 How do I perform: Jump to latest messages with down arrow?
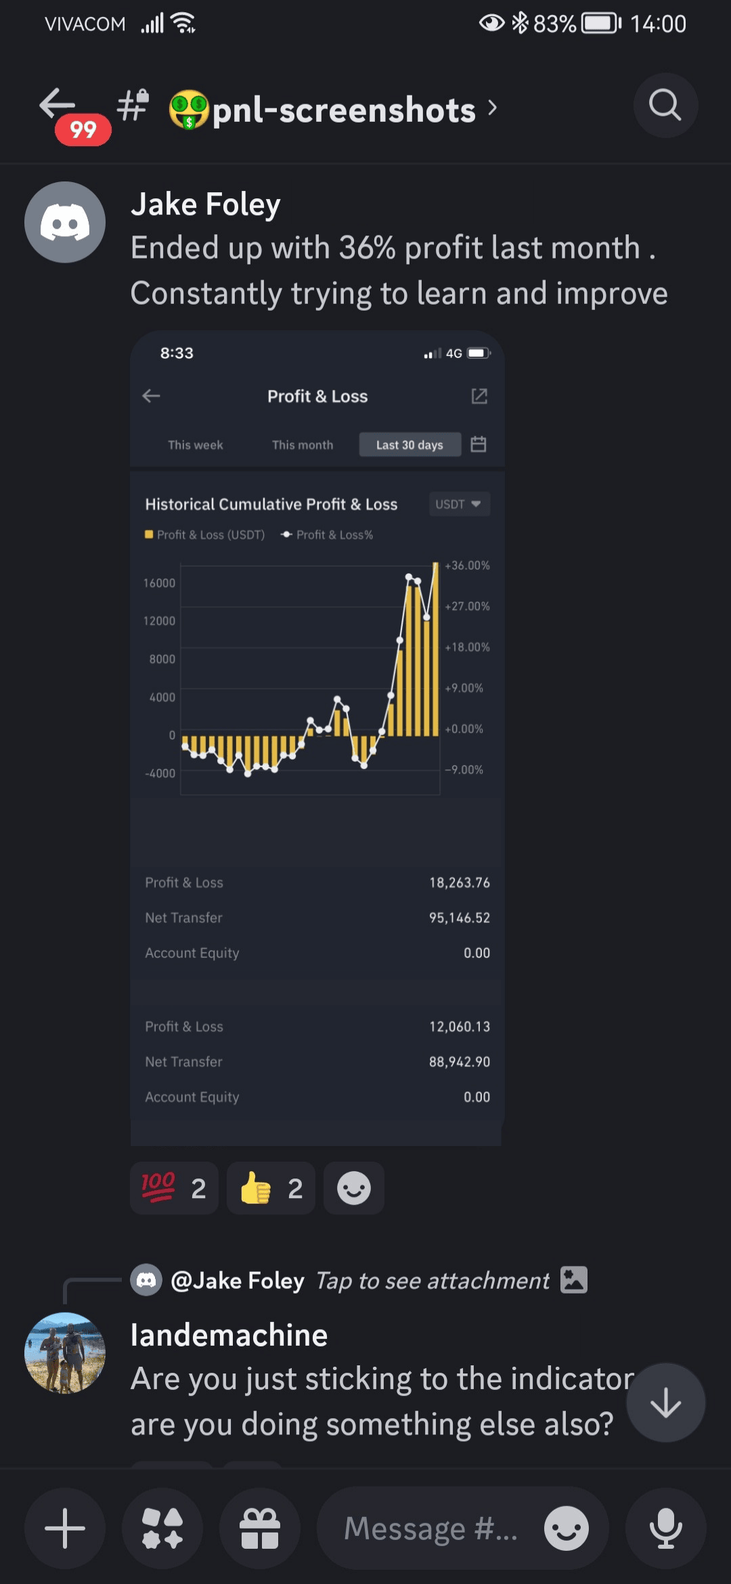click(665, 1403)
